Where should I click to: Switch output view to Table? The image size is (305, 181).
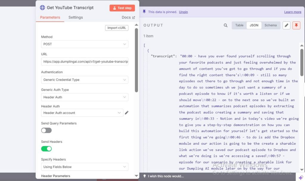[239, 25]
